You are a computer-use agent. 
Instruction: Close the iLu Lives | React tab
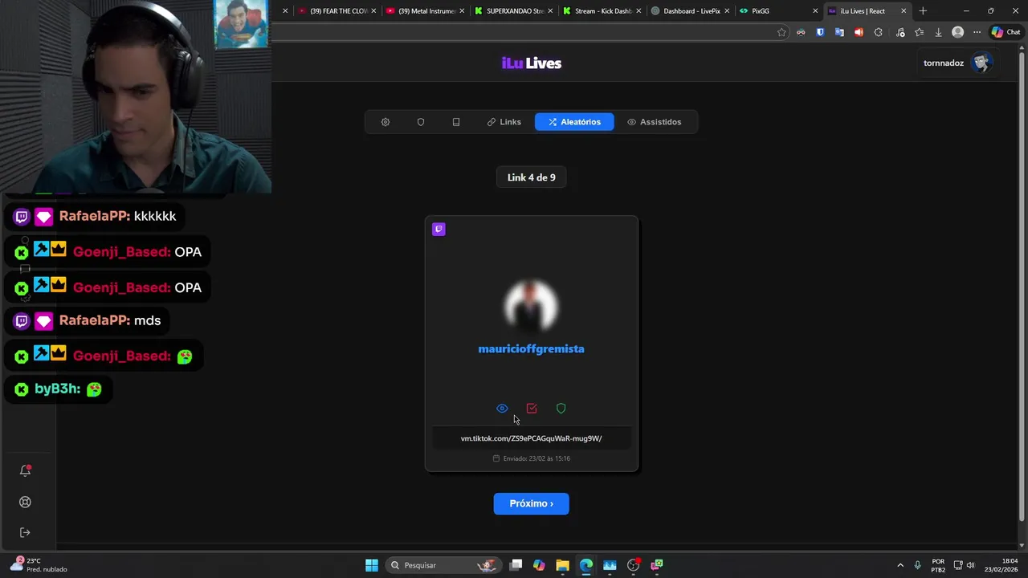coord(904,11)
